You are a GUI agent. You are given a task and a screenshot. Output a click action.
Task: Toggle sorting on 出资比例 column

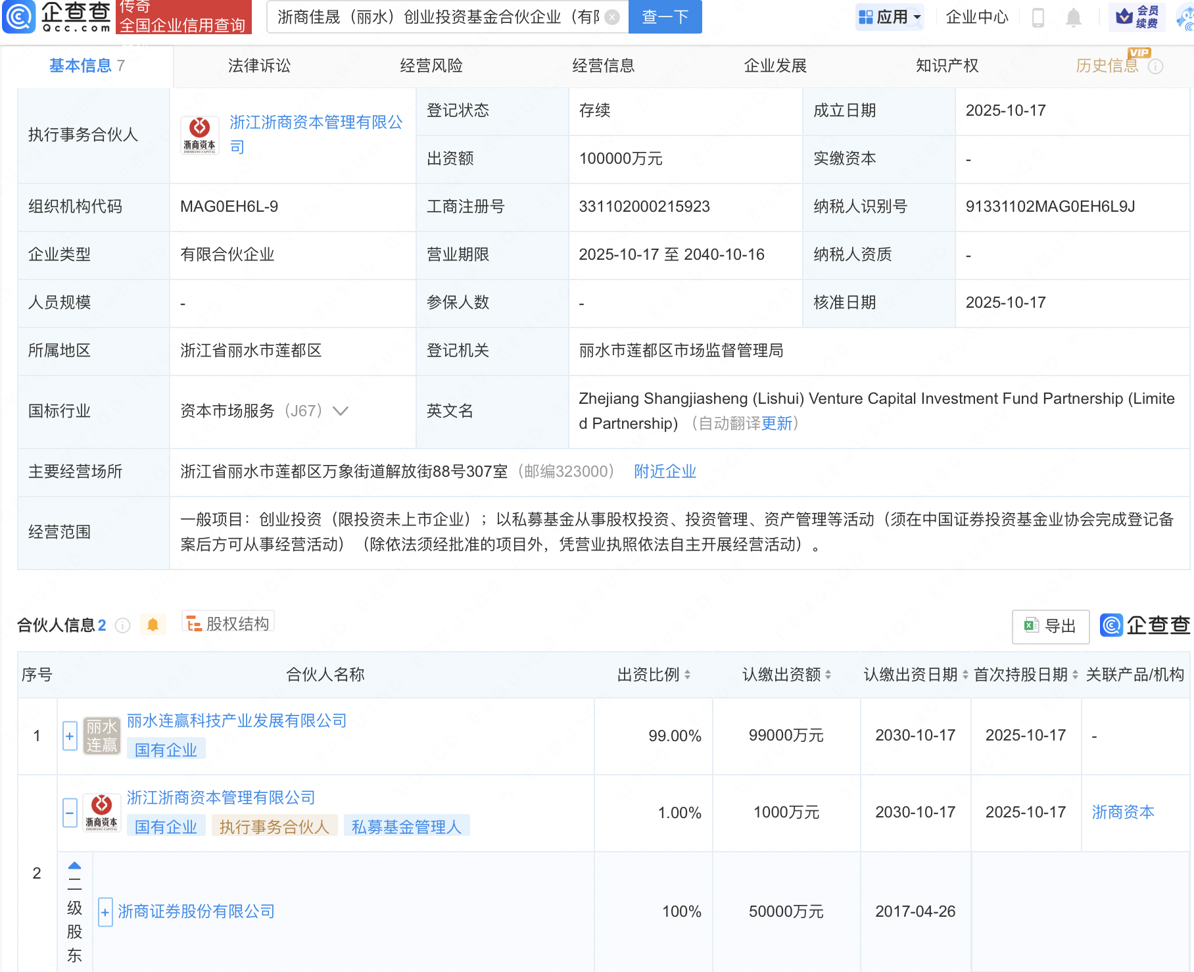point(687,674)
